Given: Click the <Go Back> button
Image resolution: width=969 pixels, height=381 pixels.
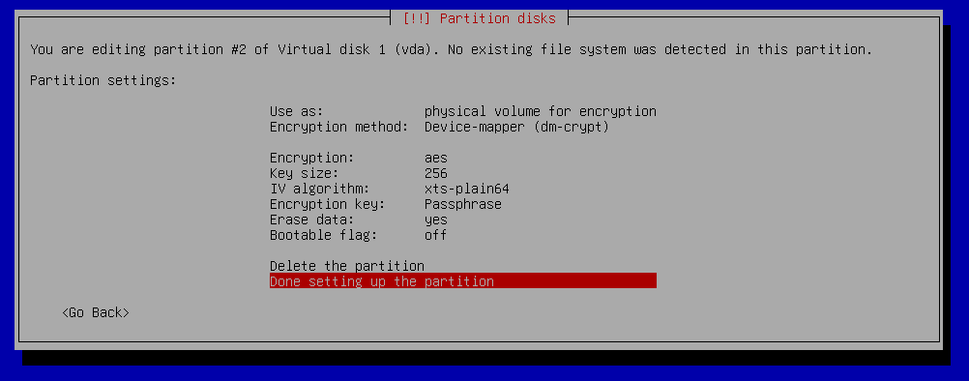Looking at the screenshot, I should pos(96,312).
